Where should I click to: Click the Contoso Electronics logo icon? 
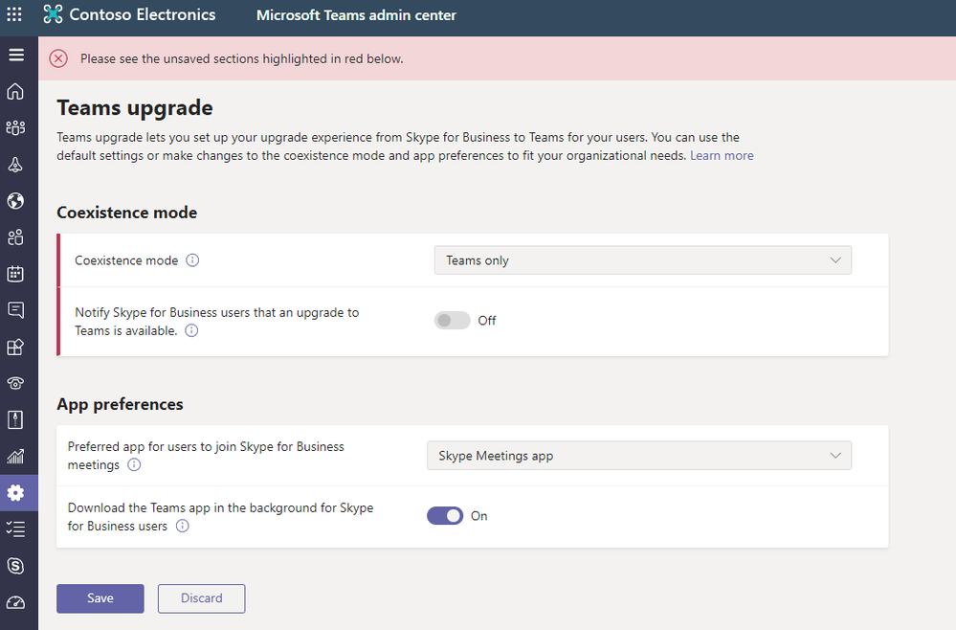tap(53, 14)
